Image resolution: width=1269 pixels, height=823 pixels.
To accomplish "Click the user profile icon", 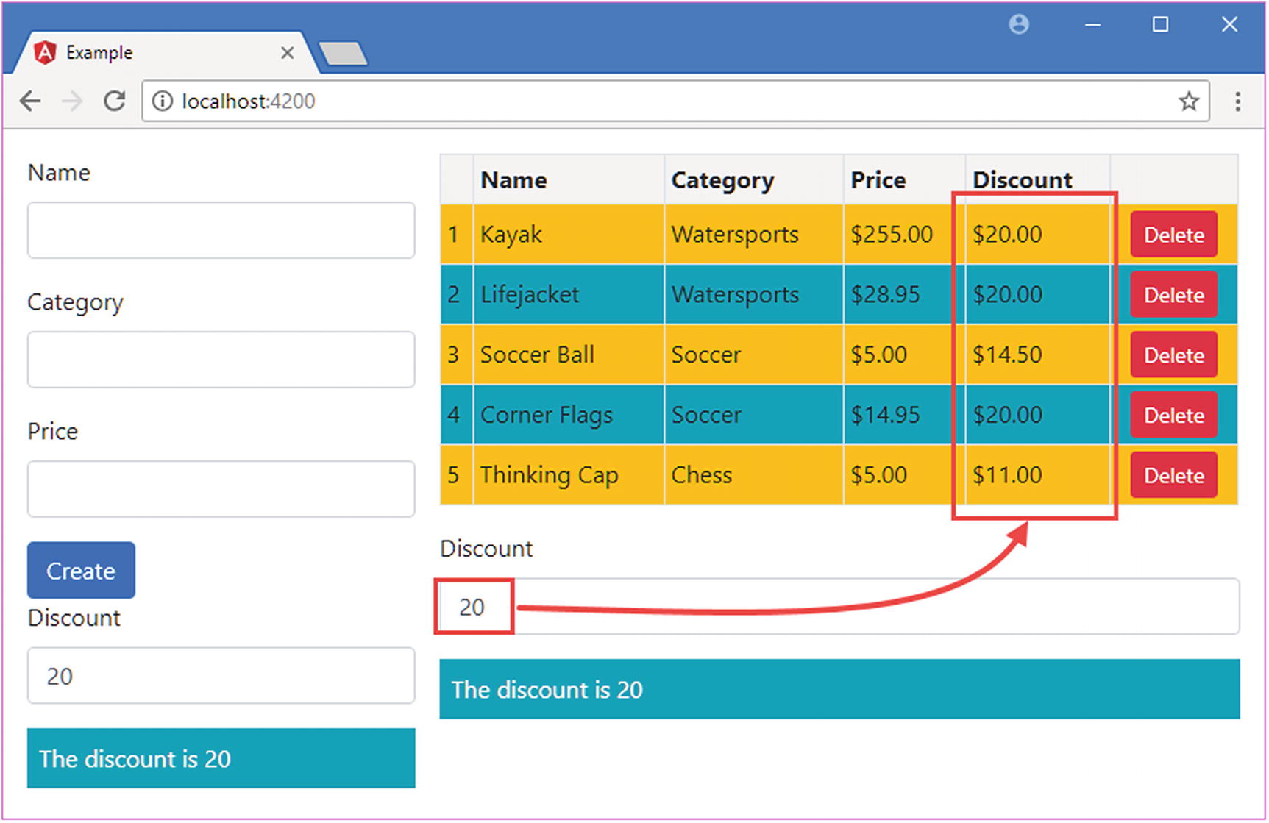I will pos(1018,25).
